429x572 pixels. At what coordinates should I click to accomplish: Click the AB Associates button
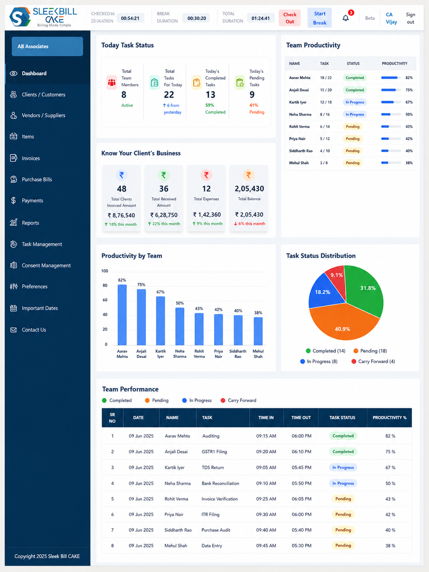click(47, 46)
